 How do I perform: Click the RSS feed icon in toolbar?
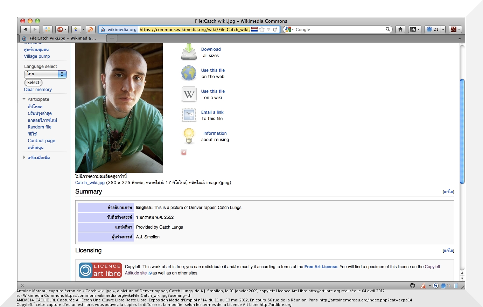click(91, 29)
